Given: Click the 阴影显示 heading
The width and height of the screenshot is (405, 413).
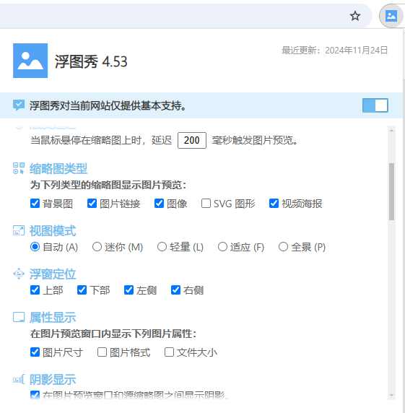Looking at the screenshot, I should coord(53,380).
